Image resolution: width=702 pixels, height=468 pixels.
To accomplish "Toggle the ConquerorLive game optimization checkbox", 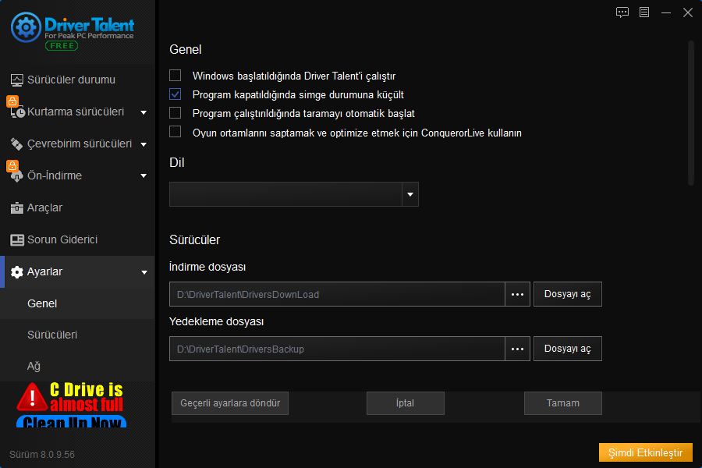I will 175,132.
